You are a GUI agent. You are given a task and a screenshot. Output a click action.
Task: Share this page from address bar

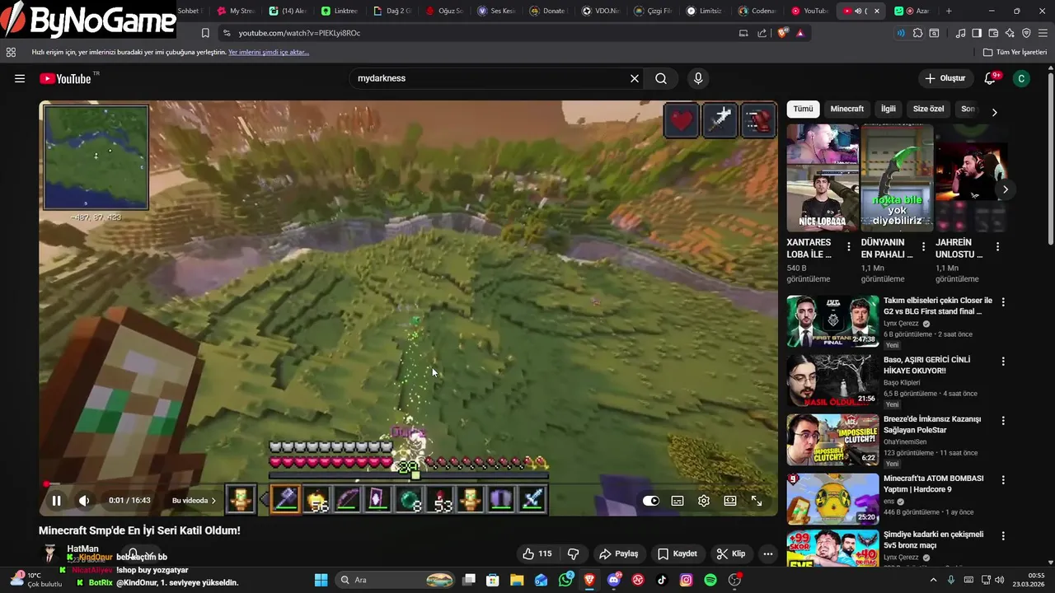(x=762, y=33)
